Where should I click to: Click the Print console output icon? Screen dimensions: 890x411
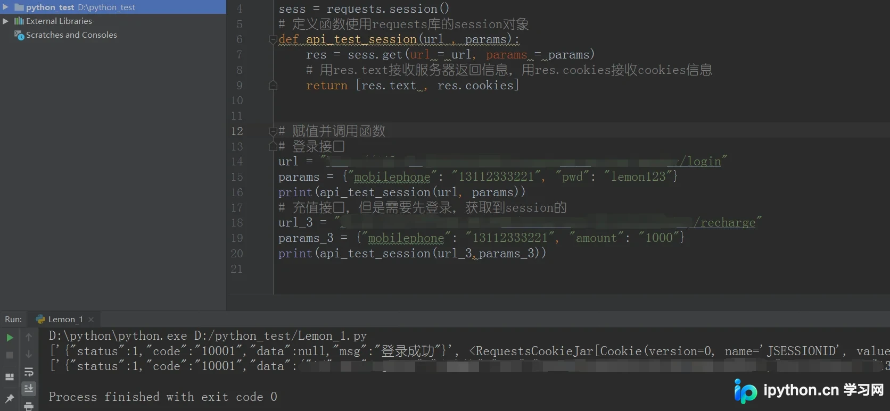(x=29, y=406)
